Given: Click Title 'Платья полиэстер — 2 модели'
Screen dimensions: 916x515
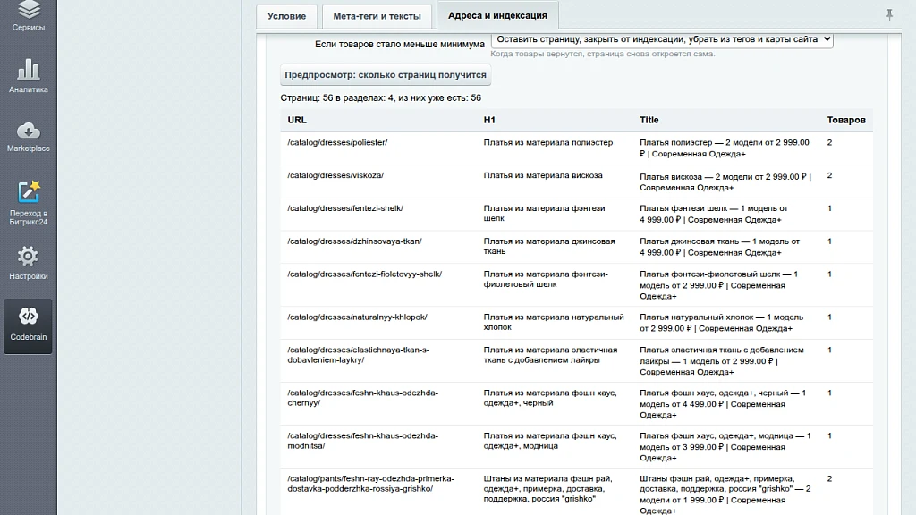Looking at the screenshot, I should point(725,148).
